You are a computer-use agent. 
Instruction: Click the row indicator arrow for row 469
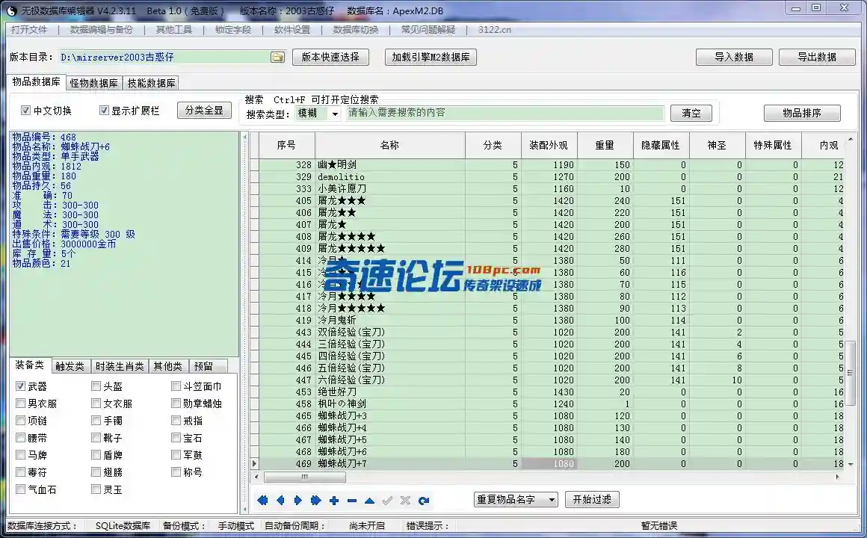point(254,463)
